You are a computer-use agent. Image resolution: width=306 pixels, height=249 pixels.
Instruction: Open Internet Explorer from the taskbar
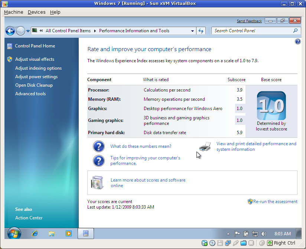[35, 233]
